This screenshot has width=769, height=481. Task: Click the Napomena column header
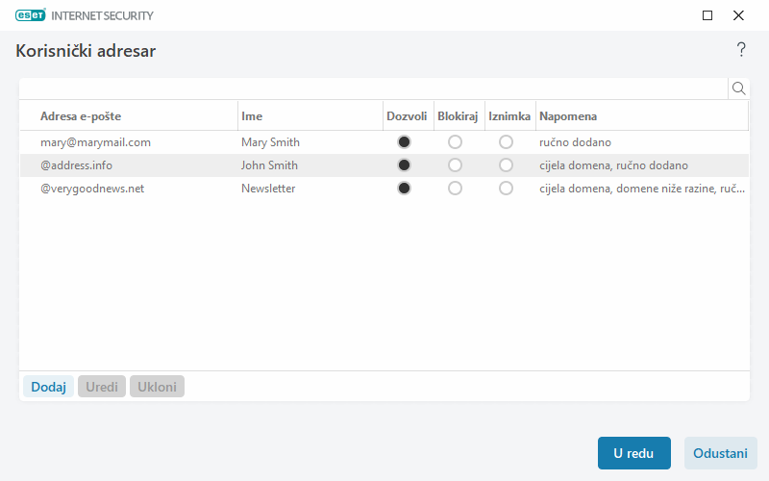(x=568, y=116)
